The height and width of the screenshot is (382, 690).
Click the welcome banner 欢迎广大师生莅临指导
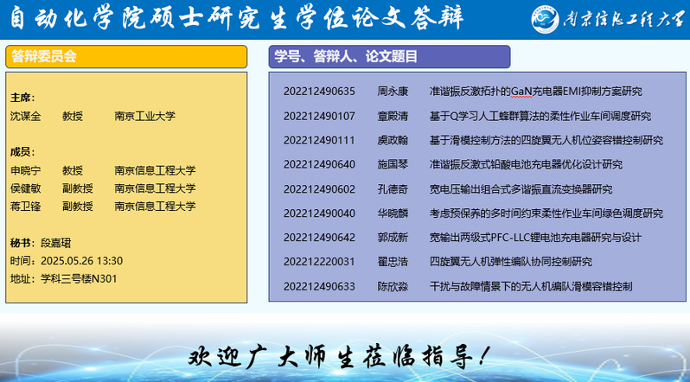pos(344,356)
